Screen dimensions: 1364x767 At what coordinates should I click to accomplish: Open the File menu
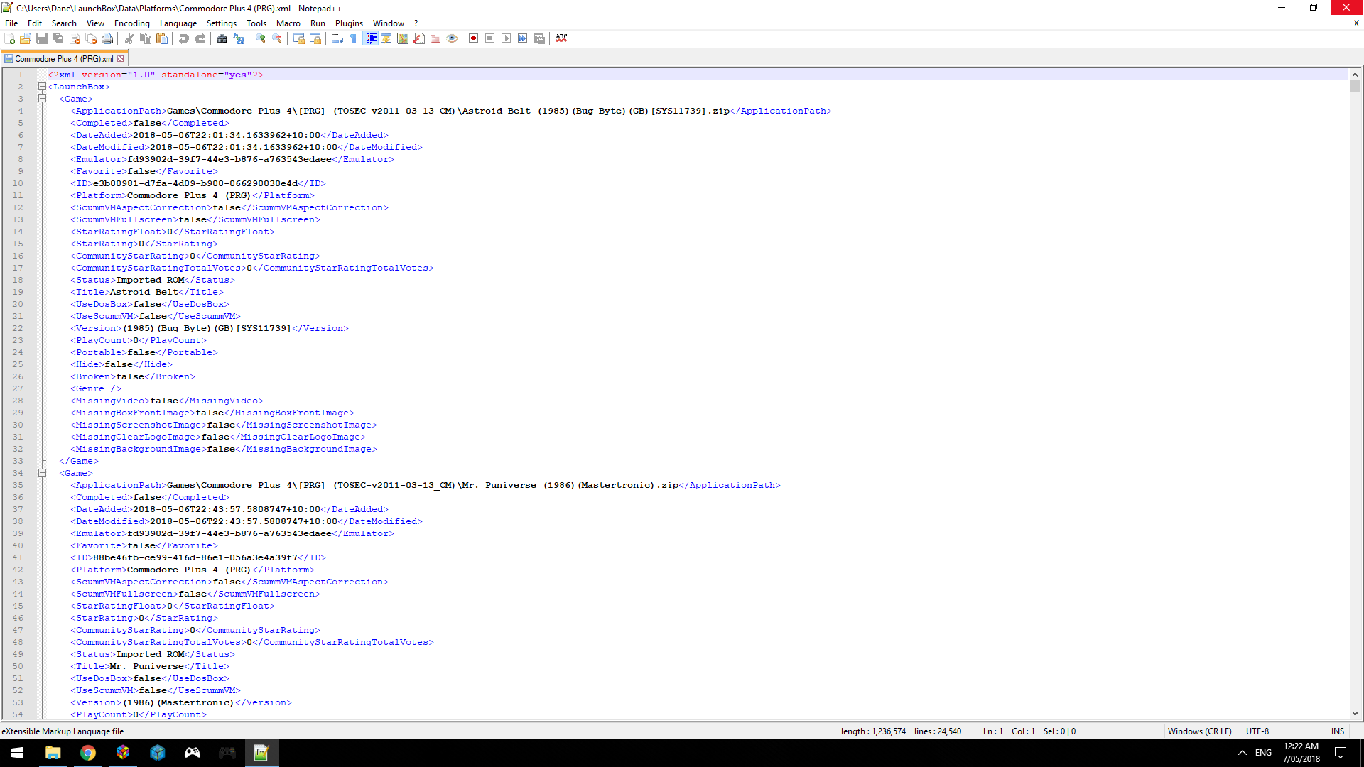pos(11,23)
